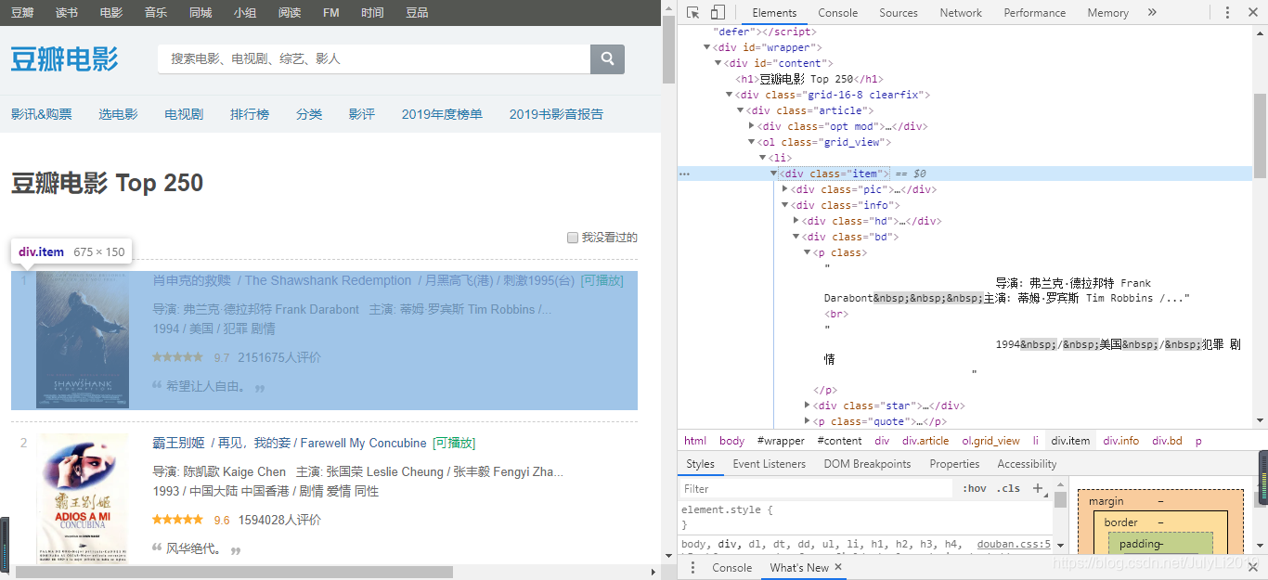This screenshot has width=1268, height=580.
Task: Open the DOM Breakpoints tab
Action: pyautogui.click(x=868, y=464)
